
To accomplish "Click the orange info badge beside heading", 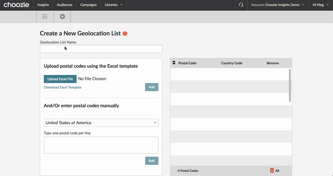I will pyautogui.click(x=125, y=34).
